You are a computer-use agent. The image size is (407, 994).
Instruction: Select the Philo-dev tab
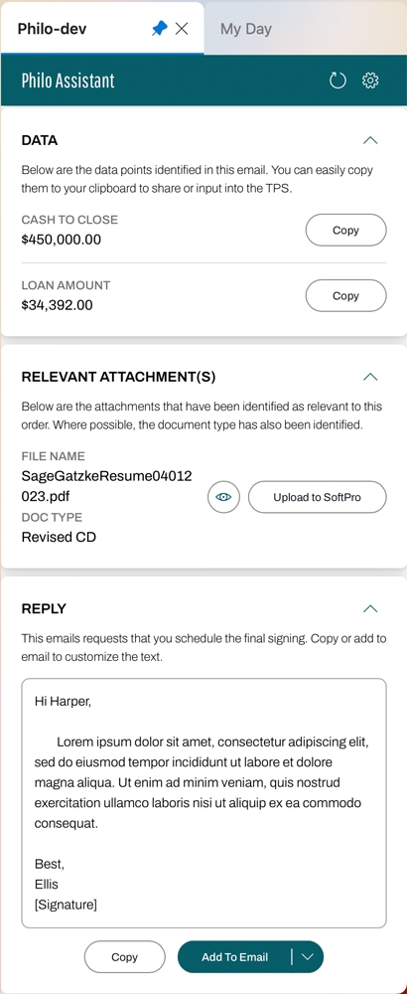coord(53,29)
